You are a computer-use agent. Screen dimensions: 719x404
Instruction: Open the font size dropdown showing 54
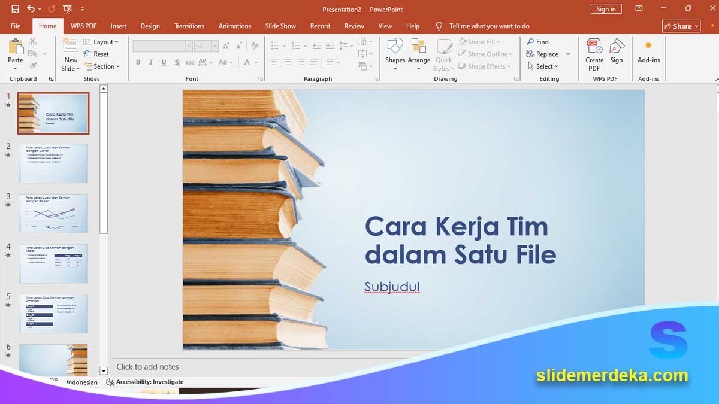(x=214, y=46)
